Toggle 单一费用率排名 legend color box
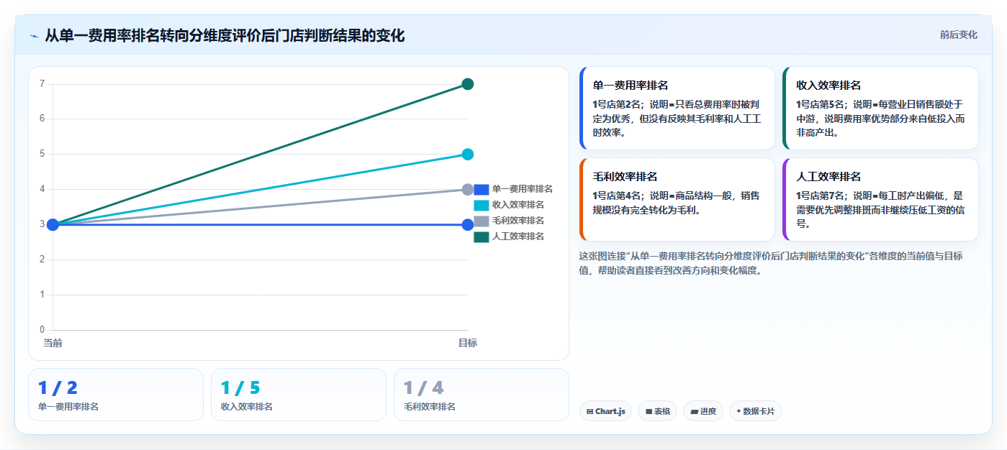 pos(482,189)
